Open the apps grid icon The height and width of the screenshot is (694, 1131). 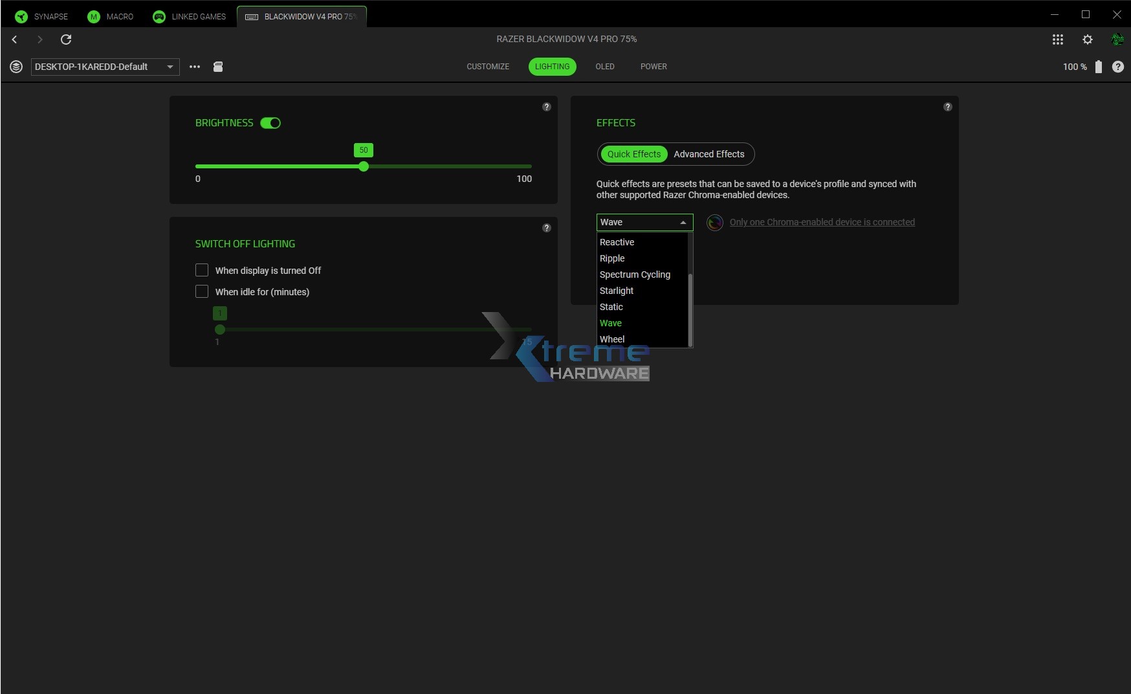(x=1058, y=39)
